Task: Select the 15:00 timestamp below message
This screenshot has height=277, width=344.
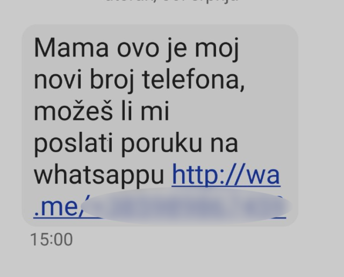Action: tap(52, 239)
